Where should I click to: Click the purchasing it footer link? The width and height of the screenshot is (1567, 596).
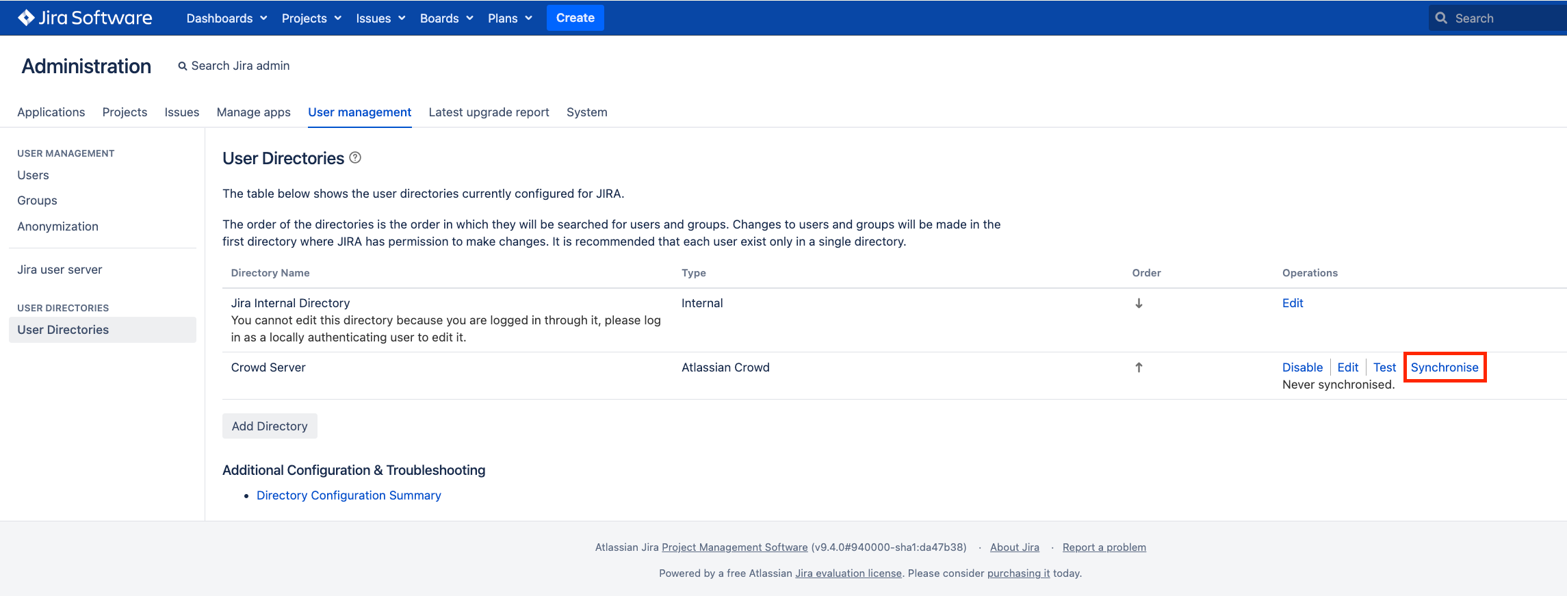click(1018, 573)
